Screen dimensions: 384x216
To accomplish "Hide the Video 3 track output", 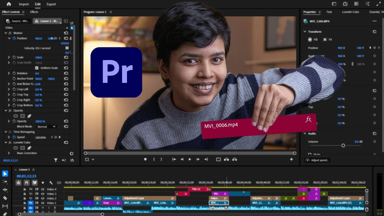I will click(x=43, y=194).
